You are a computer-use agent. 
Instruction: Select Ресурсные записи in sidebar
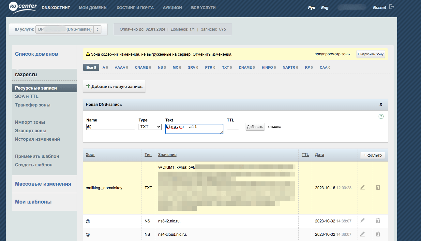[x=44, y=88]
